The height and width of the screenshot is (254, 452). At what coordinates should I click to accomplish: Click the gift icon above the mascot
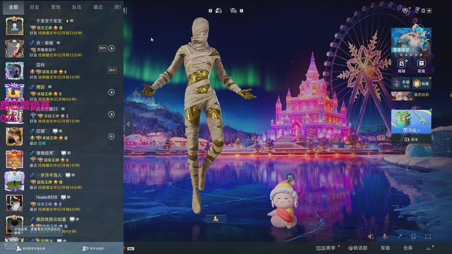click(x=290, y=177)
